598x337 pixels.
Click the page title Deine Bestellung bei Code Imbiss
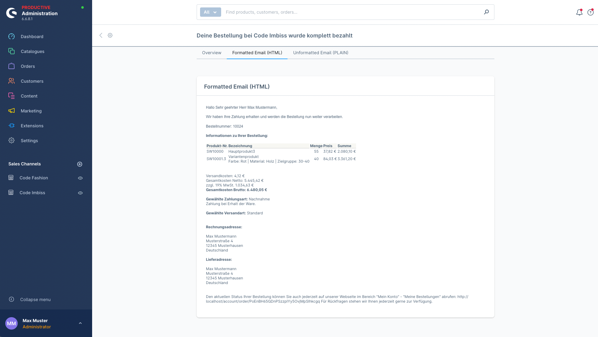(x=274, y=36)
